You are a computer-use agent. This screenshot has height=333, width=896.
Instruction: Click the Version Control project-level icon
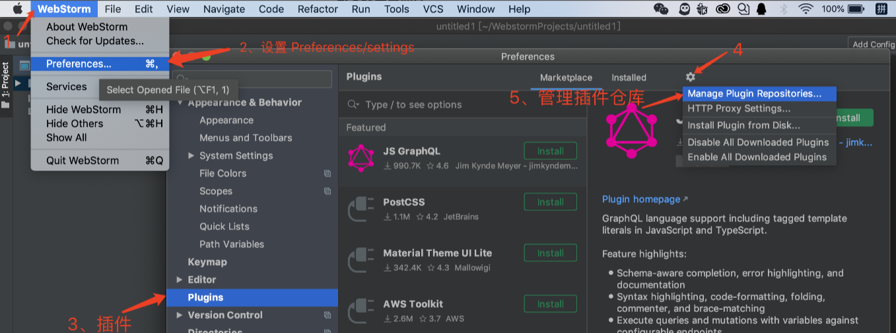coord(327,315)
